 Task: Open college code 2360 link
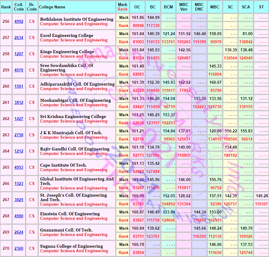pos(19,249)
